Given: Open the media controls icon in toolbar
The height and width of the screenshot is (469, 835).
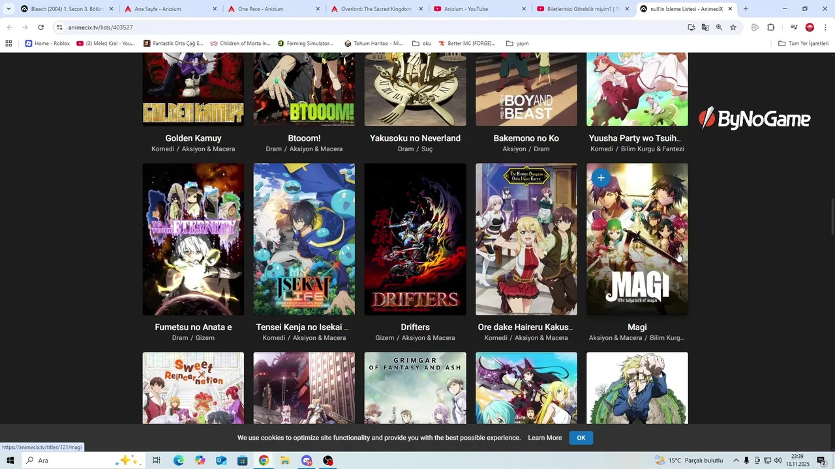Looking at the screenshot, I should coord(794,27).
